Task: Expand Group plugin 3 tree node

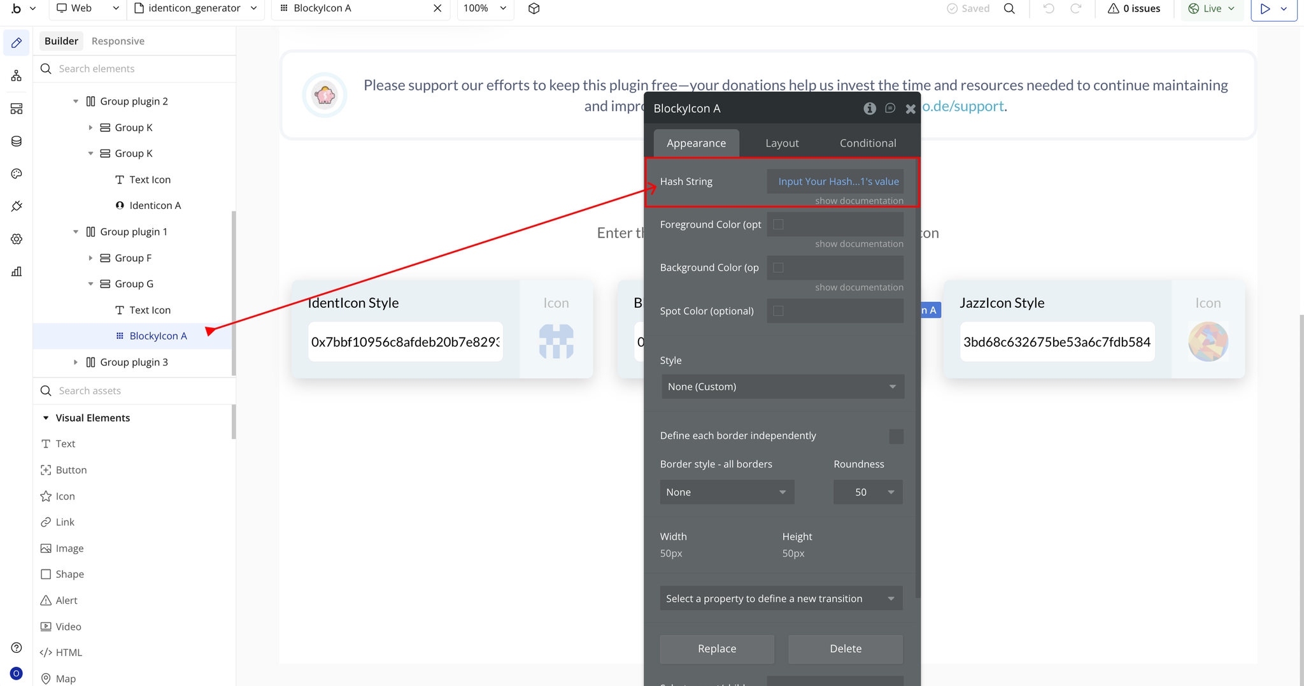Action: click(76, 362)
